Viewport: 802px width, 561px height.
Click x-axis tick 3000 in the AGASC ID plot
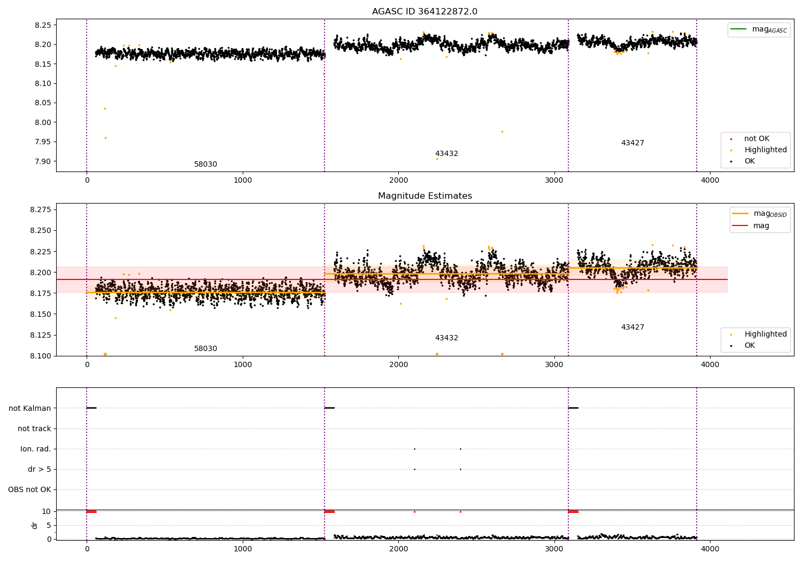pyautogui.click(x=554, y=181)
